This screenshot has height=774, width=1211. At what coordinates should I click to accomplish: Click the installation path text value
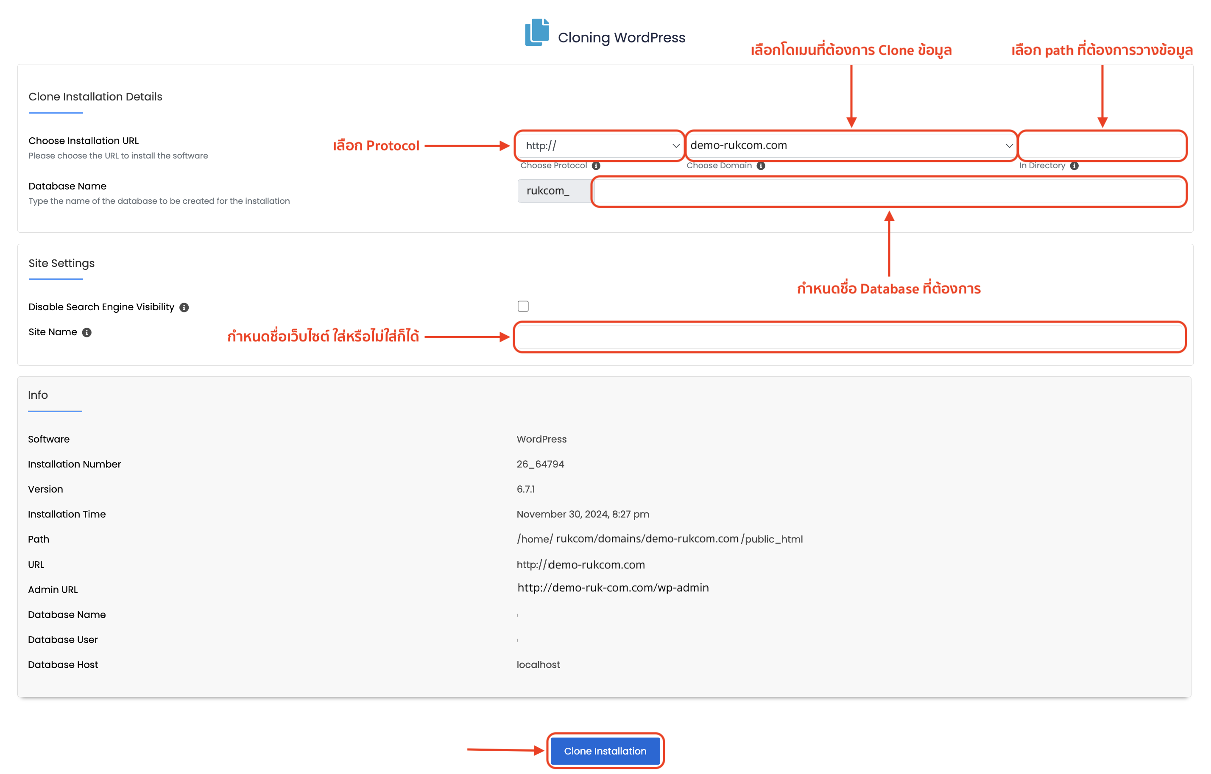[659, 539]
